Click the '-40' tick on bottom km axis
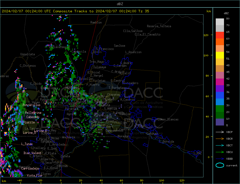This screenshot has height=184, width=240. pos(19,180)
